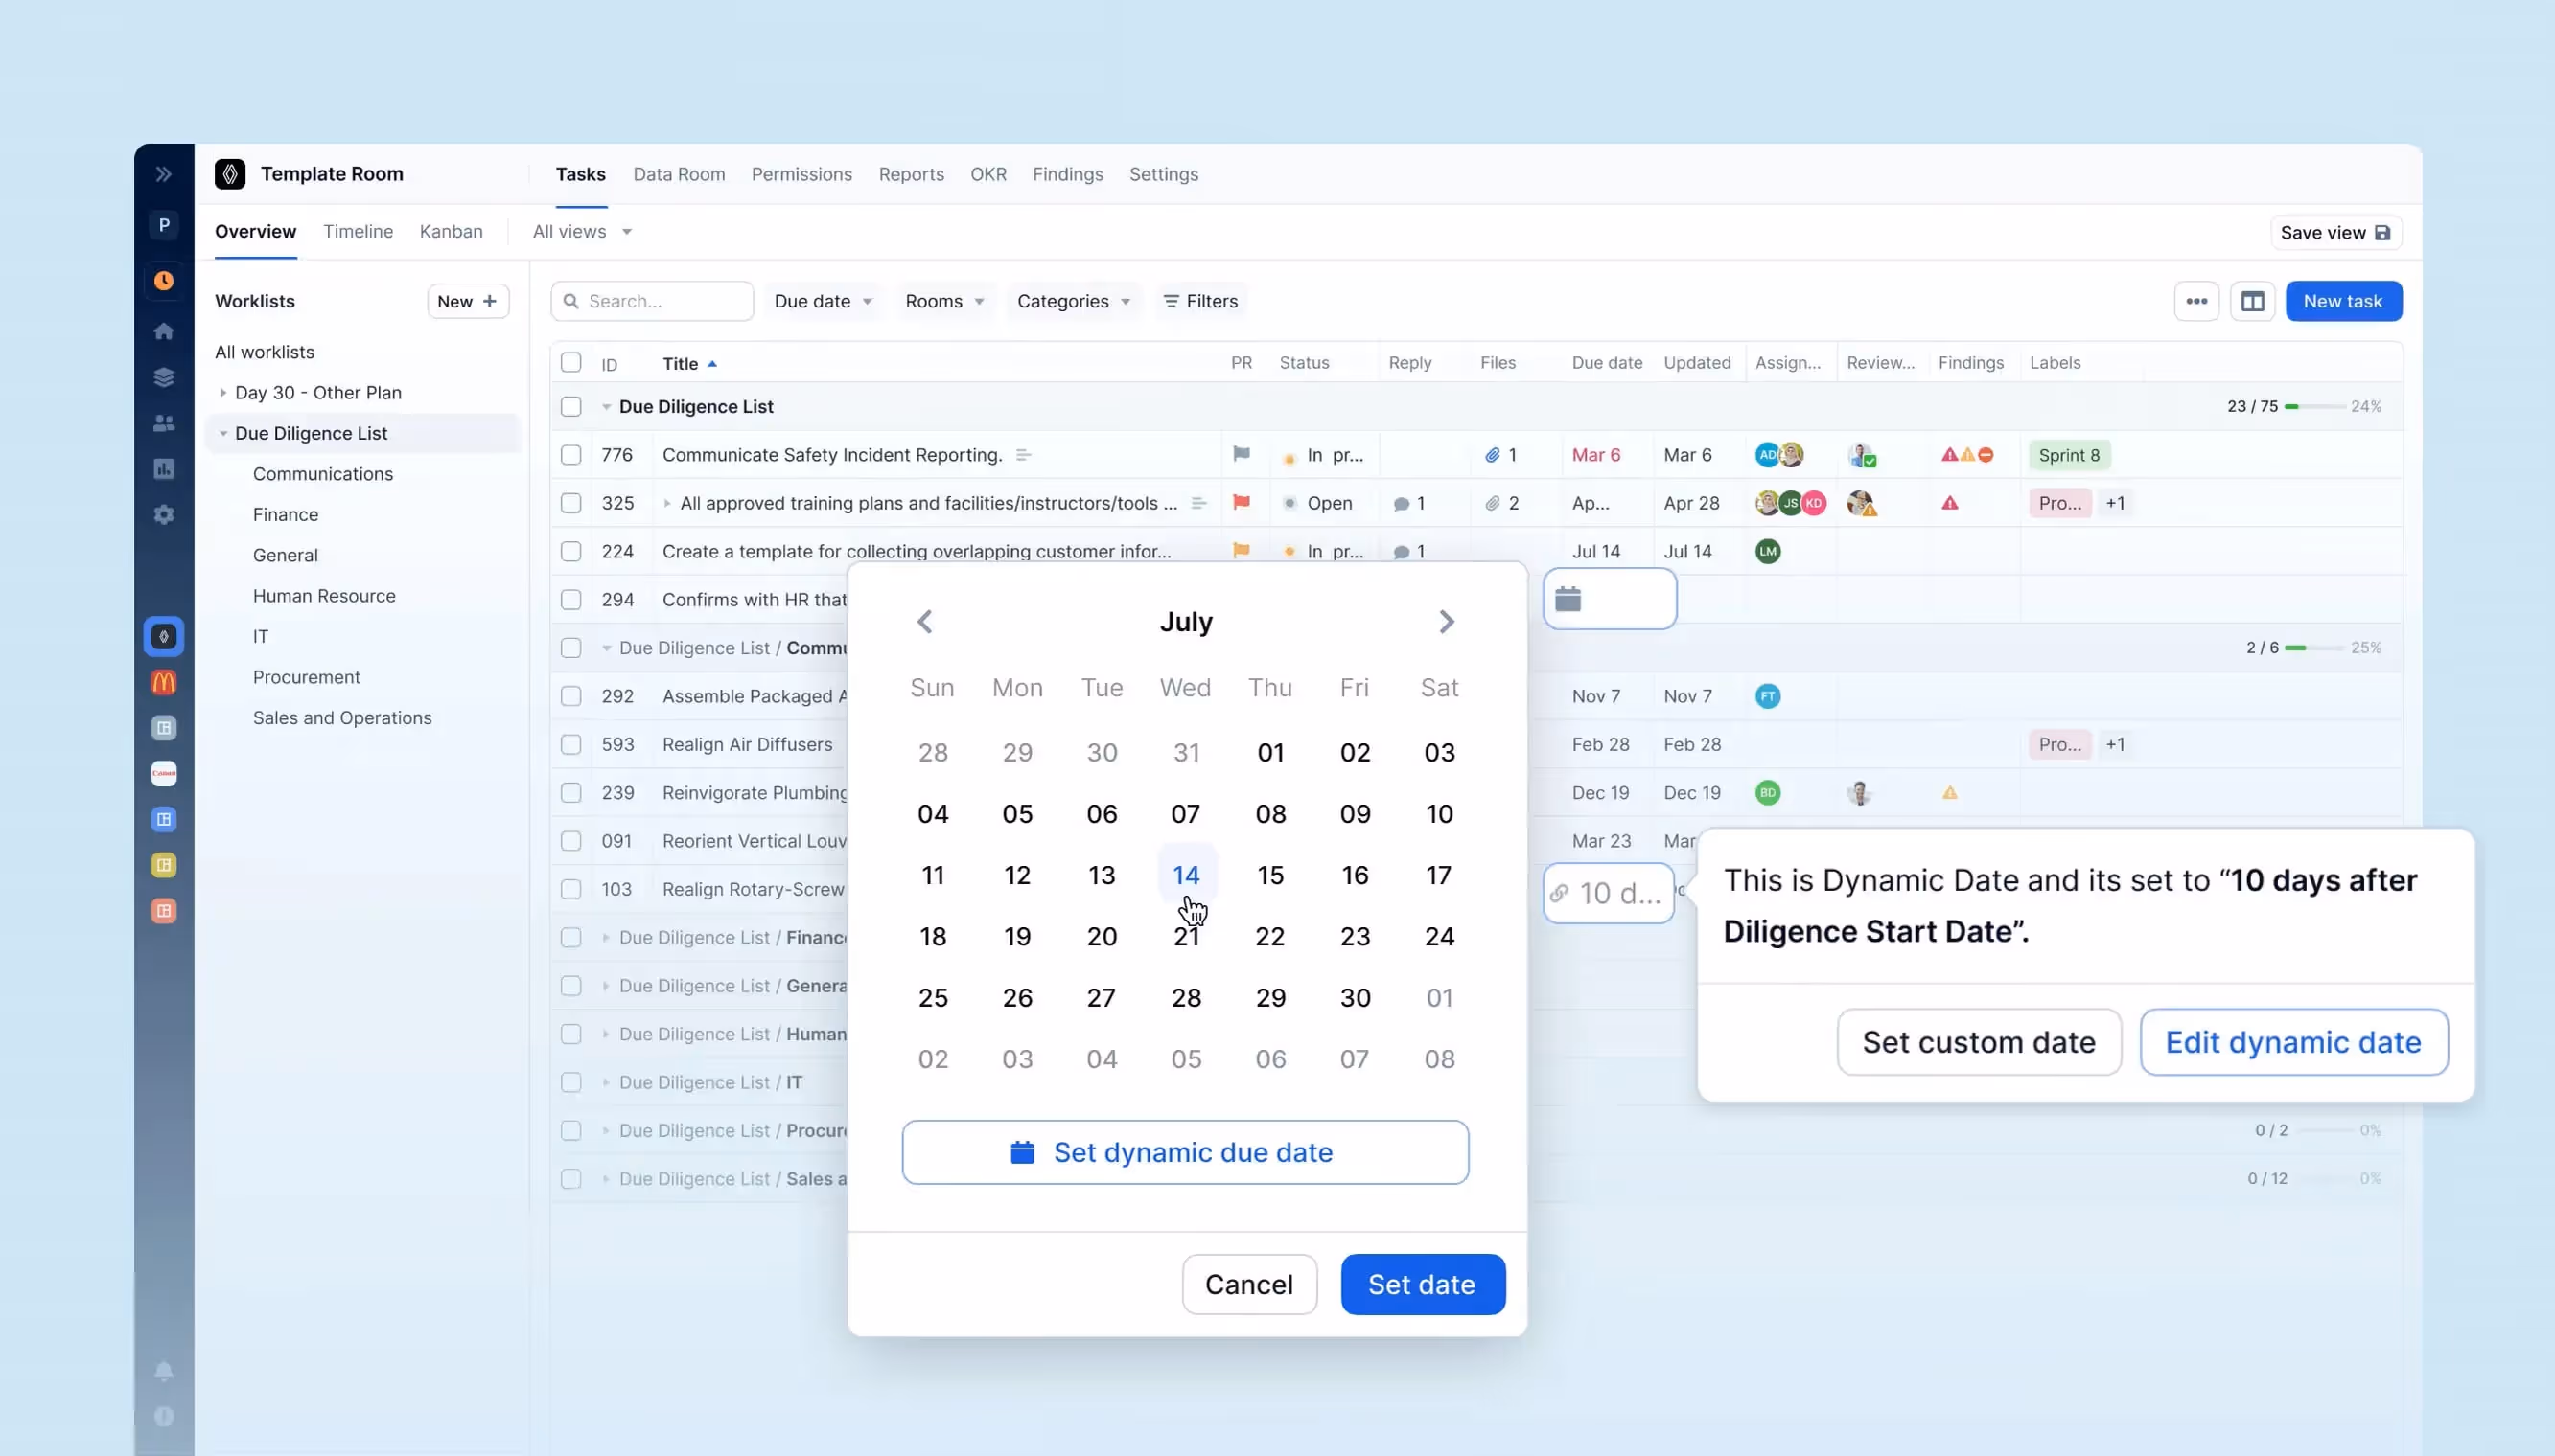
Task: Expand Day 30 - Other Plan worklist
Action: [223, 393]
